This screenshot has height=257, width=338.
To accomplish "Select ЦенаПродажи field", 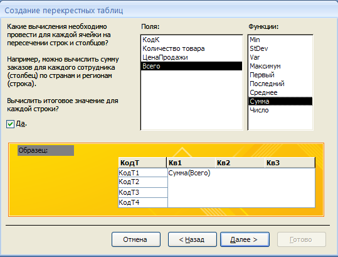I will [191, 57].
